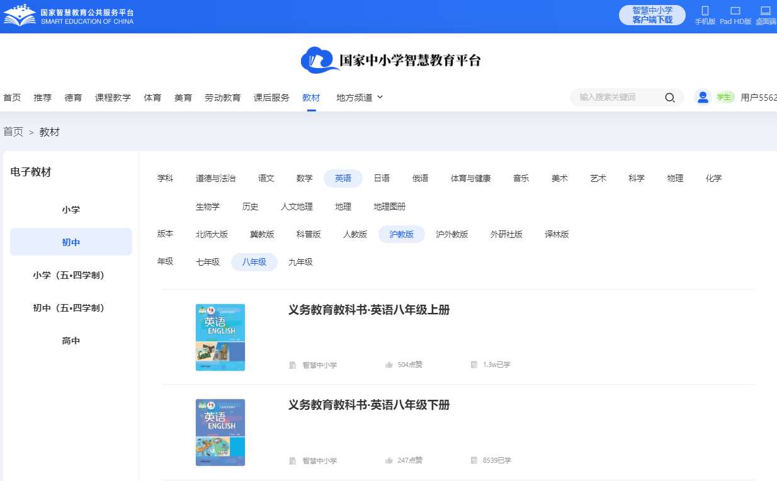
Task: Filter subject by 音乐
Action: tap(521, 179)
